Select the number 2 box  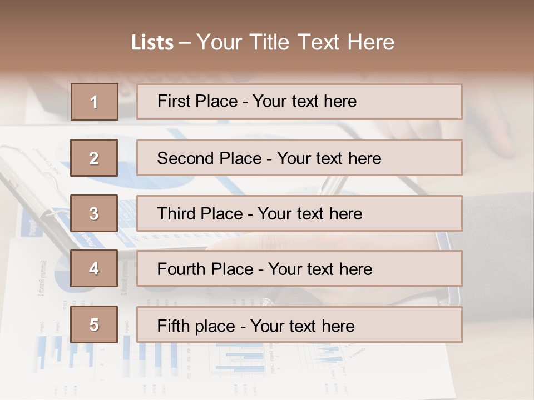coord(94,158)
